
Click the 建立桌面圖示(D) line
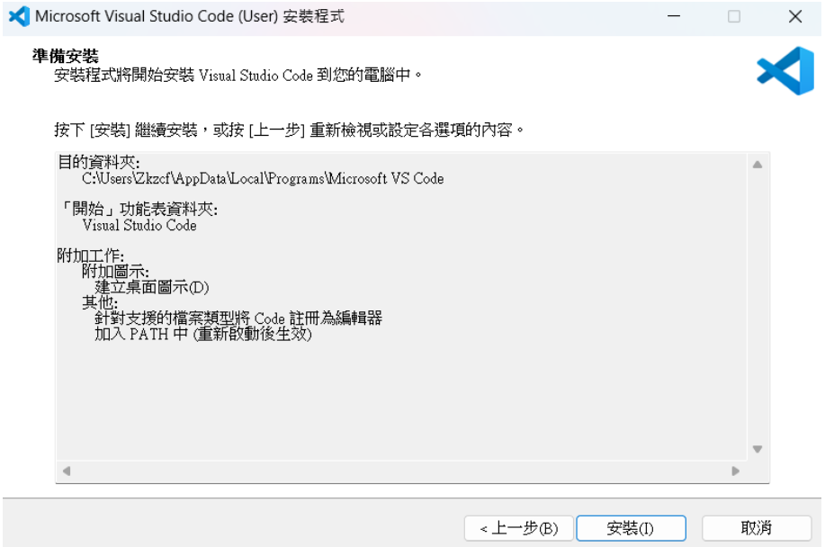point(151,287)
